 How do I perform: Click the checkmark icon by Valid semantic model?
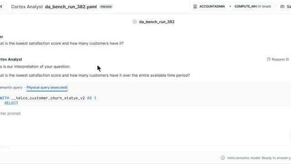click(x=223, y=158)
